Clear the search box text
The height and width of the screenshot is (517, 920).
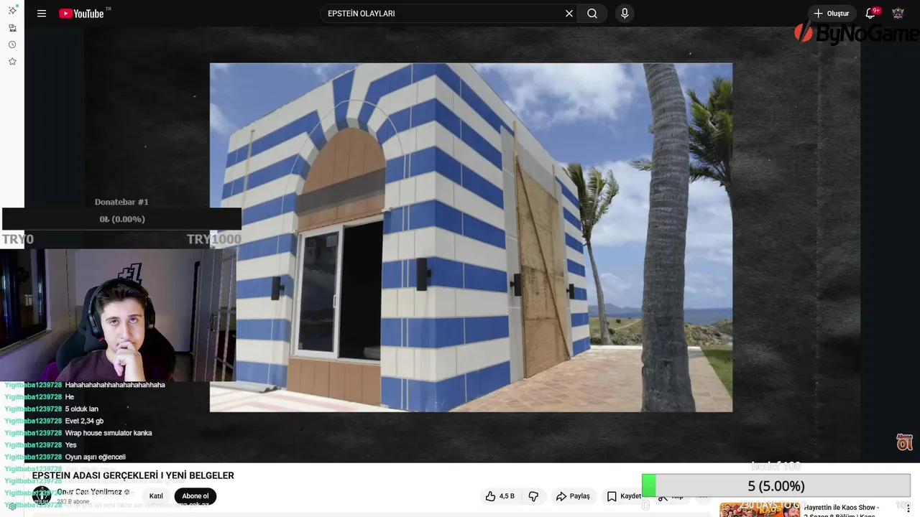tap(569, 14)
